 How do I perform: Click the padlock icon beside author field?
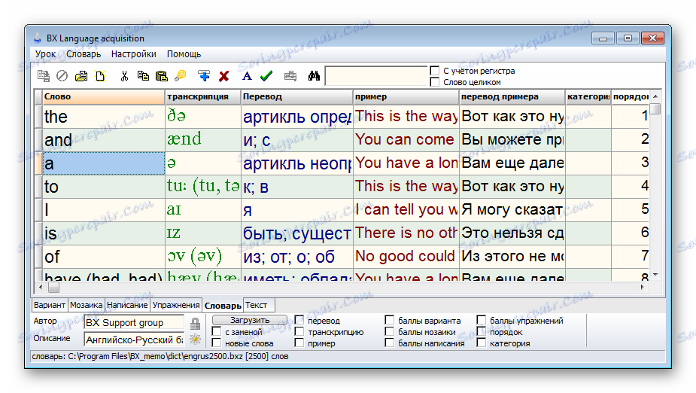pos(195,324)
